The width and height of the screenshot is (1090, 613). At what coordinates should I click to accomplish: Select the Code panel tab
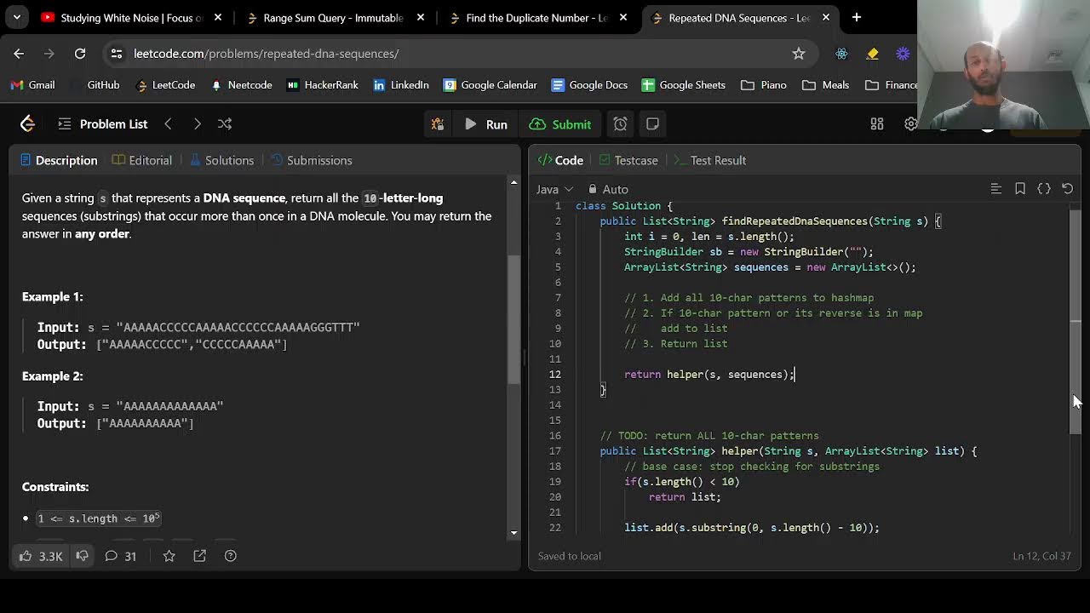click(x=560, y=160)
